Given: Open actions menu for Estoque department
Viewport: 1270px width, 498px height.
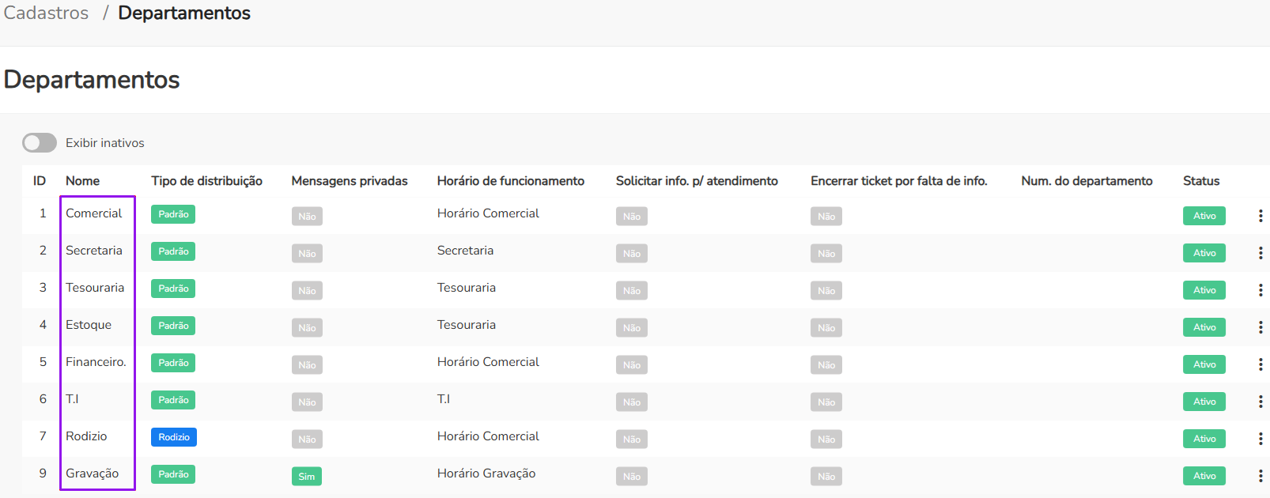Looking at the screenshot, I should click(1260, 327).
